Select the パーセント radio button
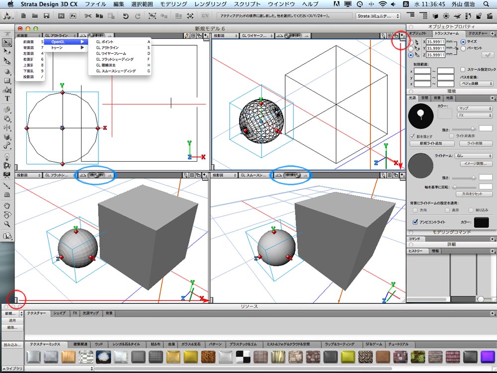The width and height of the screenshot is (497, 373). (463, 48)
